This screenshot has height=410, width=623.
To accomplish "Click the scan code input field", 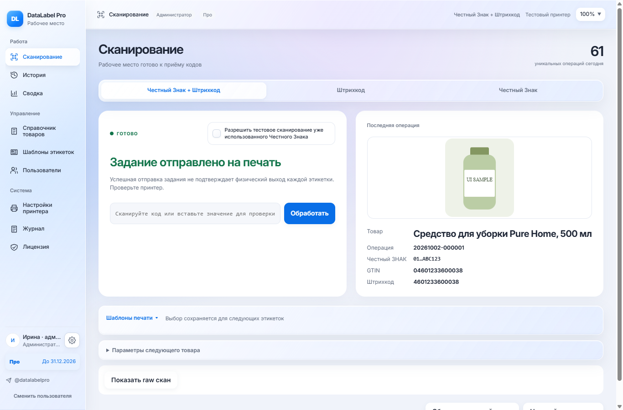I will 195,214.
